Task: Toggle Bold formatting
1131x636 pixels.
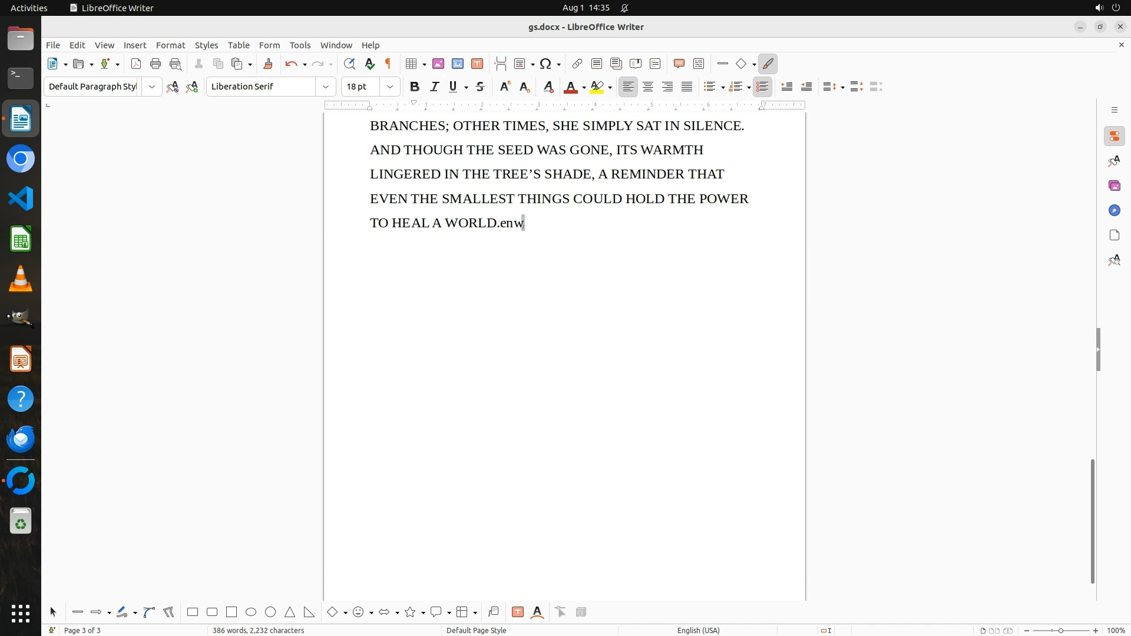Action: (414, 87)
